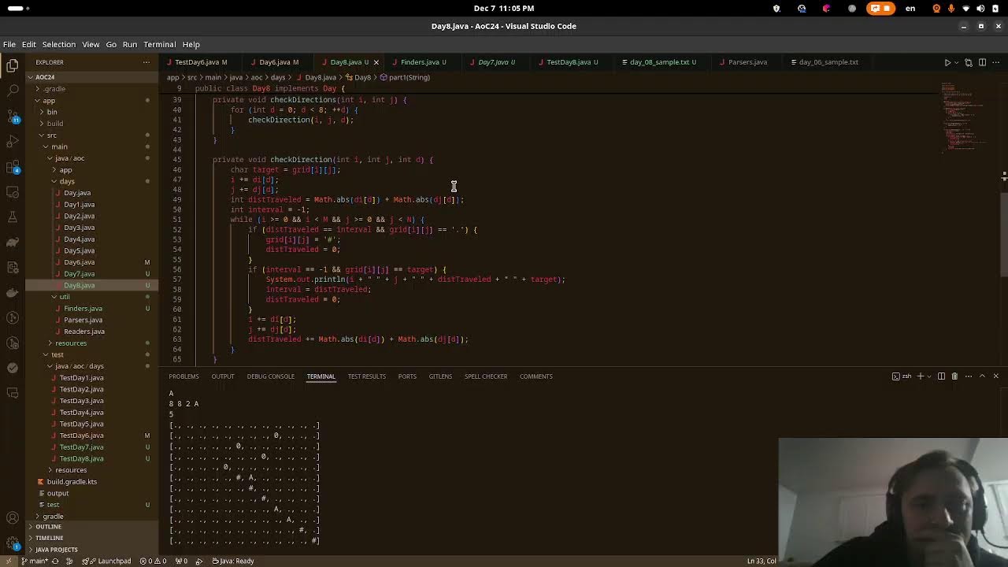Viewport: 1008px width, 567px height.
Task: Add a new terminal with plus icon
Action: [920, 376]
